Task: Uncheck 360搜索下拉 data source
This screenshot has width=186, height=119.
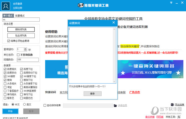Action: 21,76
